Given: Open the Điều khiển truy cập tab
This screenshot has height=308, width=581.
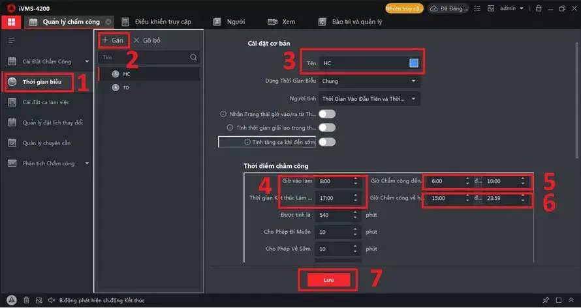Looking at the screenshot, I should coord(157,22).
